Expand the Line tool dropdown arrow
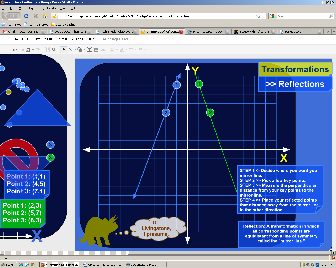This screenshot has width=336, height=268. [x=75, y=50]
